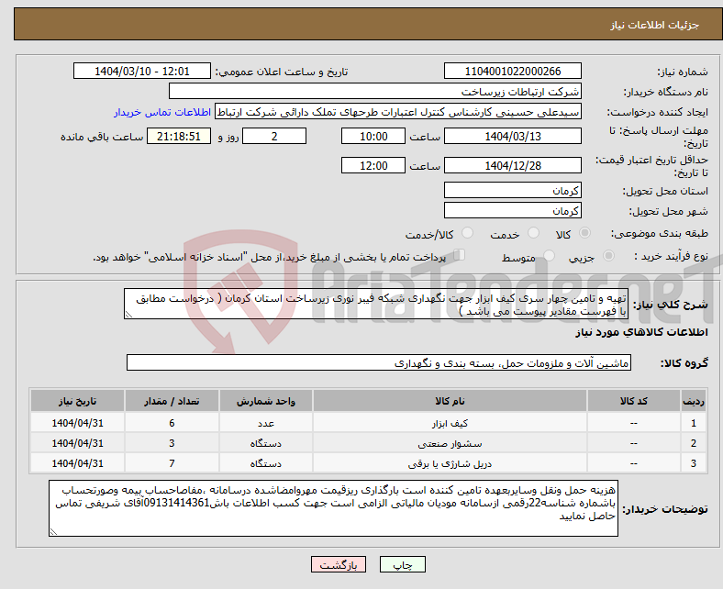This screenshot has width=723, height=589.
Task: Click the buyer name field شرکت ارتباطات زیرساخت
Action: click(375, 92)
